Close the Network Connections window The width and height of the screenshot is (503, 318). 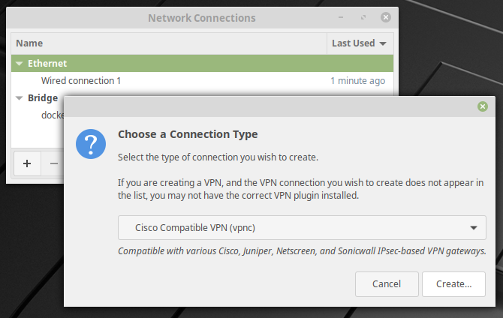pos(386,17)
